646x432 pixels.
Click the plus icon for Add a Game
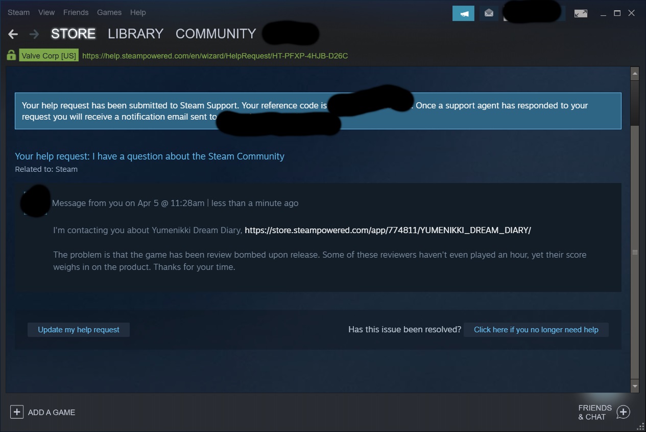[17, 412]
